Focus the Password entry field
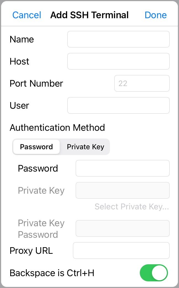Screen dimensions: 179x288 click(x=122, y=168)
